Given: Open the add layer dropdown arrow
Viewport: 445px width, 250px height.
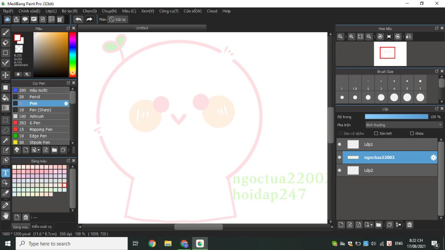Looking at the screenshot, I should point(372,225).
